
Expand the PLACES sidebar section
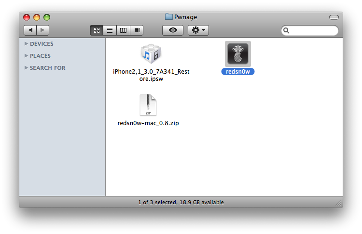(x=26, y=56)
